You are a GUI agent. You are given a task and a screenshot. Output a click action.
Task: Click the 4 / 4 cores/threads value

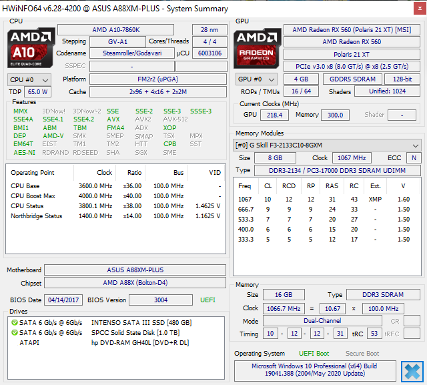point(209,41)
